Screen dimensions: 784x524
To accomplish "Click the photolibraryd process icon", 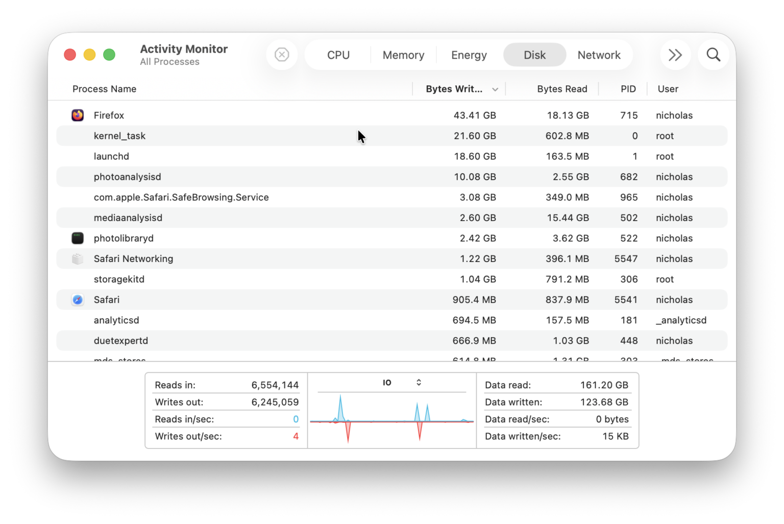I will (78, 238).
